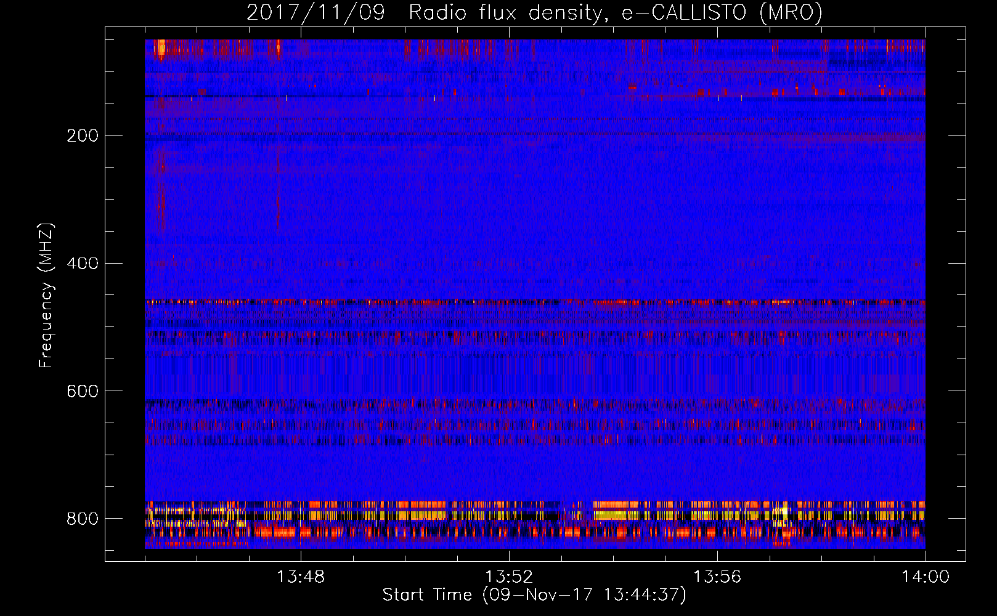
Task: Click the 13:56 time tick label
Action: pyautogui.click(x=717, y=577)
